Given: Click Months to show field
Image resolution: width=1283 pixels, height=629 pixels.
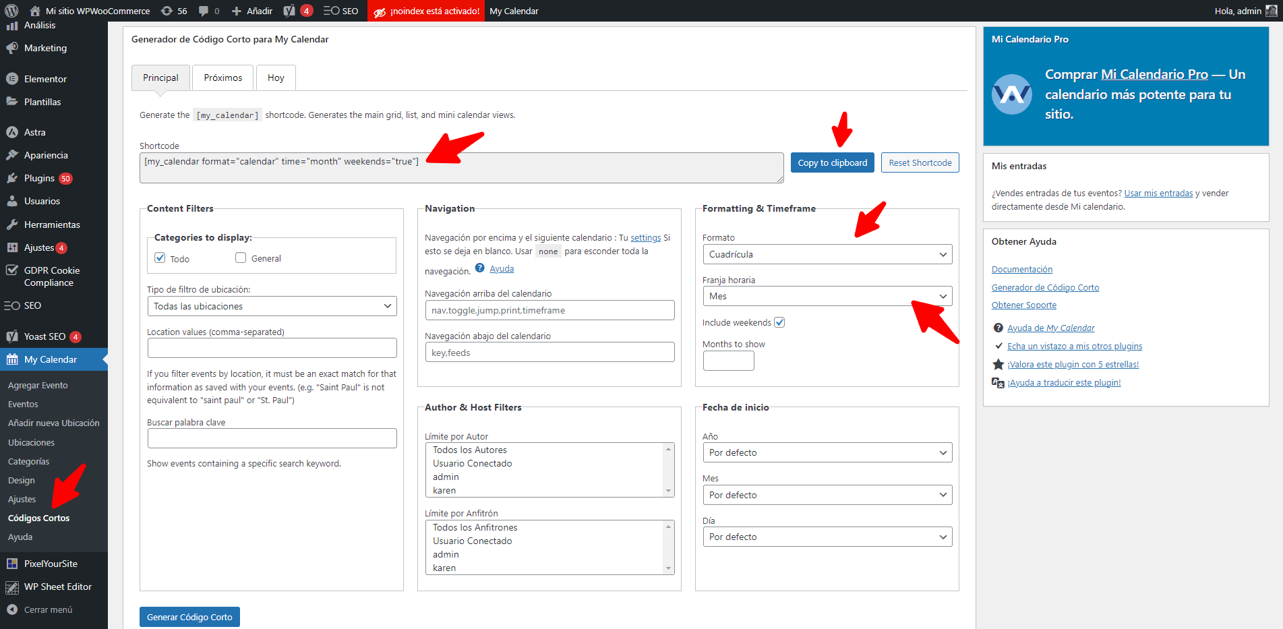Looking at the screenshot, I should point(728,361).
